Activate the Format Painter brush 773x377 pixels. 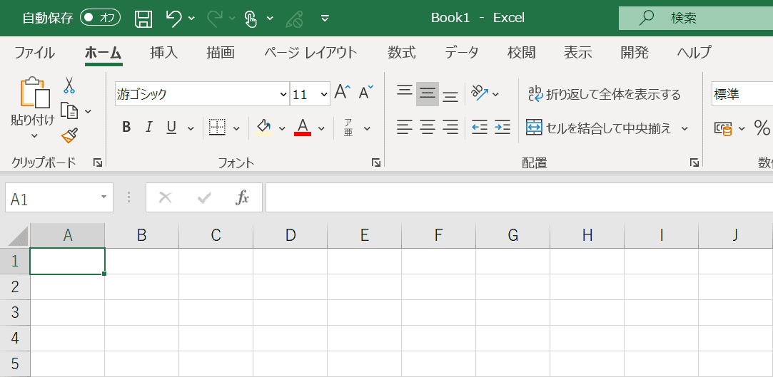tap(69, 135)
